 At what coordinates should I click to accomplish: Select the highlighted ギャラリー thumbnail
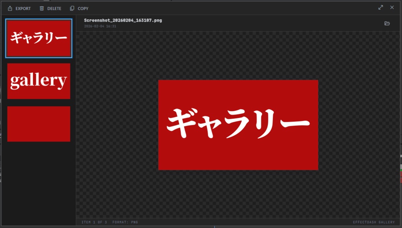click(x=38, y=38)
